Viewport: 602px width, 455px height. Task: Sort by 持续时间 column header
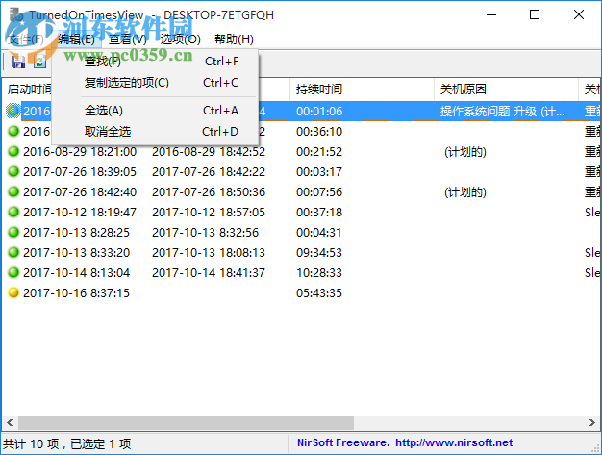click(362, 89)
